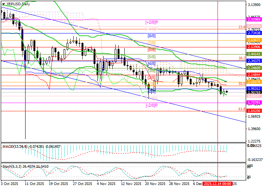Select the [+2/8]P Murrey level label
The image size is (263, 188).
point(151,22)
